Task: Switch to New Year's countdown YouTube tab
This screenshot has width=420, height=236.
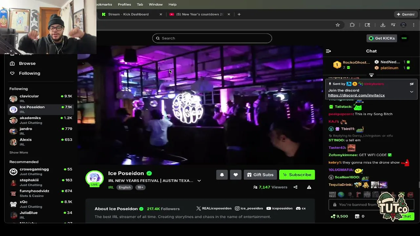Action: pyautogui.click(x=199, y=14)
